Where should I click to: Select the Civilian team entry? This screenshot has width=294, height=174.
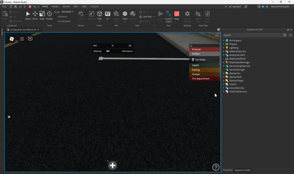[x=204, y=54]
